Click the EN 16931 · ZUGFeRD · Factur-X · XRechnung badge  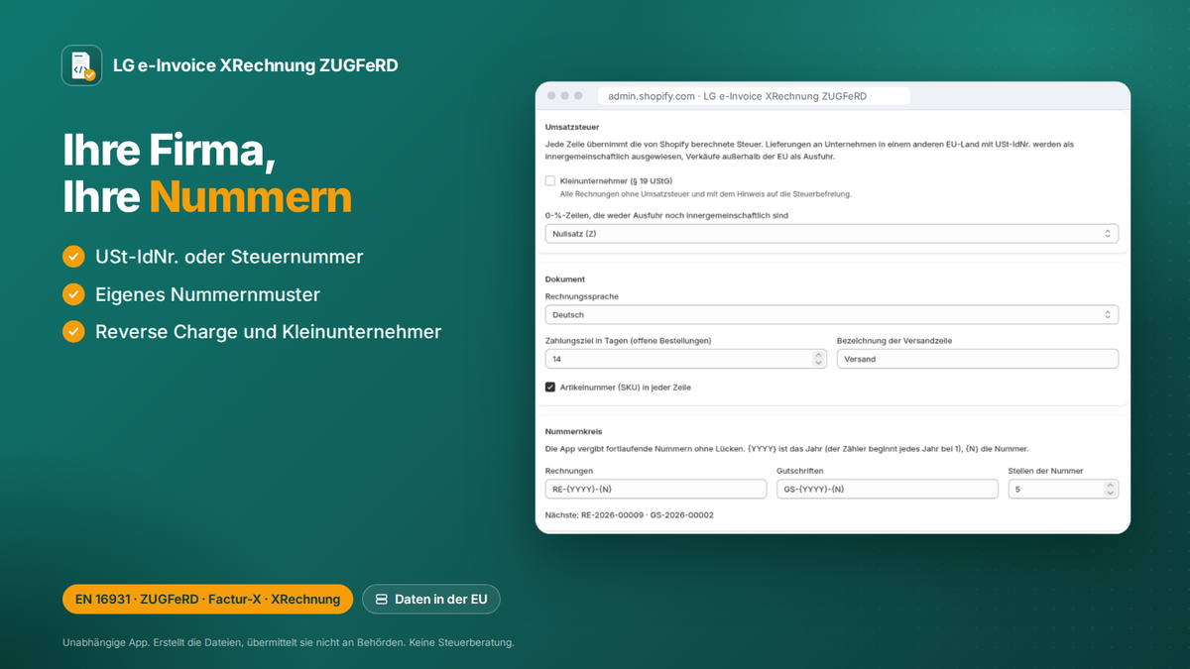coord(207,600)
